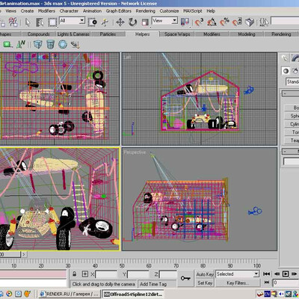Click the X coordinate input field

pos(106,274)
